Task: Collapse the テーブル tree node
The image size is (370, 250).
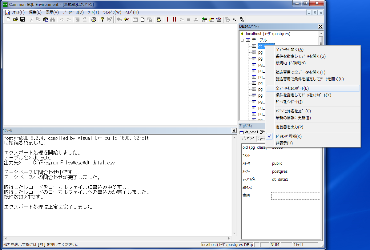Action: tap(242, 40)
